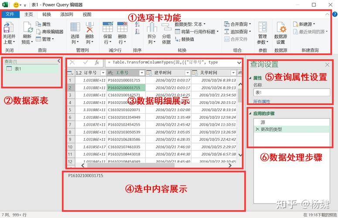Click 将第一行用作标题 option

[x=197, y=32]
